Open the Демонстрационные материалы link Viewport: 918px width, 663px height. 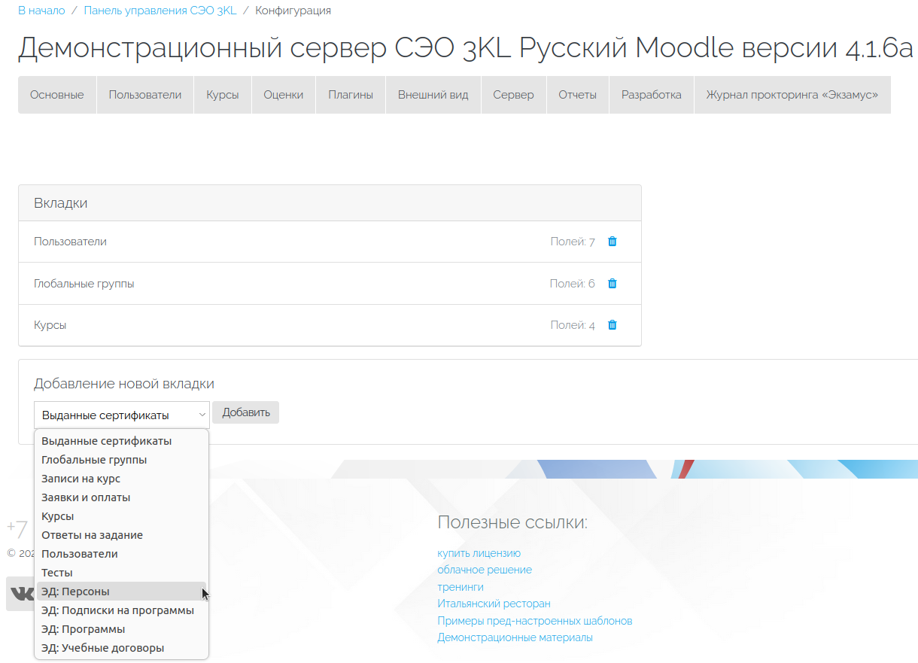point(515,637)
